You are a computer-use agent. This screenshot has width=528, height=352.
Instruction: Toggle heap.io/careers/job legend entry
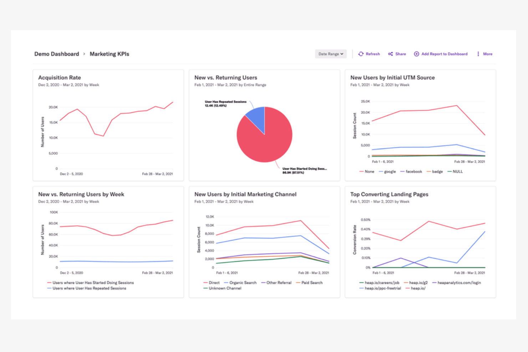click(379, 282)
